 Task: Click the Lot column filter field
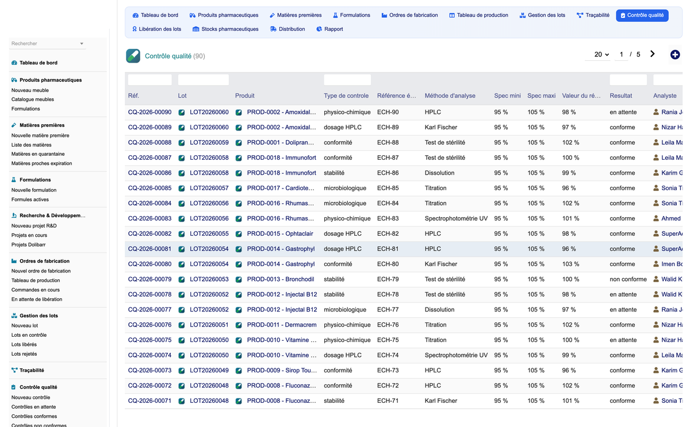click(x=203, y=80)
